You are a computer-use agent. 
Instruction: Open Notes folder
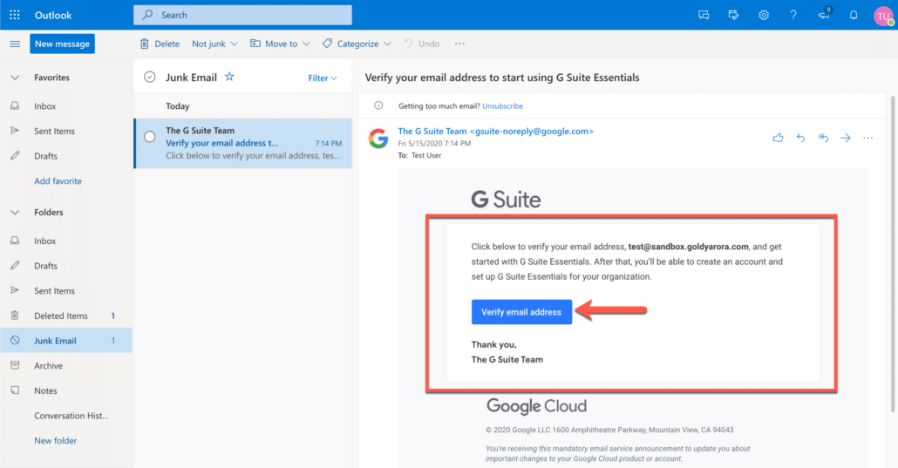(x=66, y=390)
